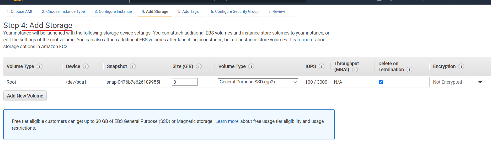Jump to the Review tab
Viewport: 491px width, 143px height.
[276, 12]
